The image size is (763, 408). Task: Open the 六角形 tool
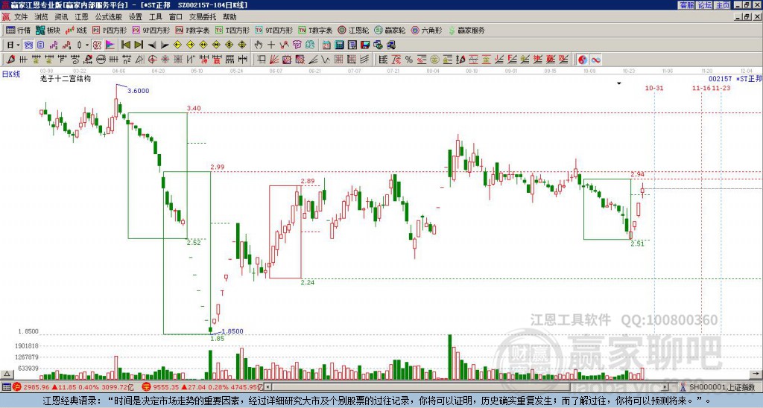pos(427,30)
